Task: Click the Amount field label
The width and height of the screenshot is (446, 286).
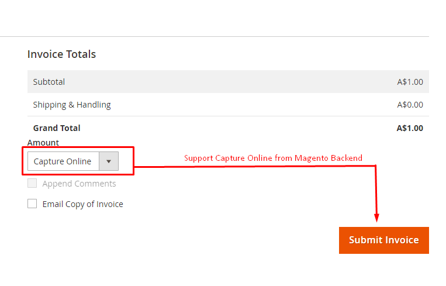Action: click(43, 143)
